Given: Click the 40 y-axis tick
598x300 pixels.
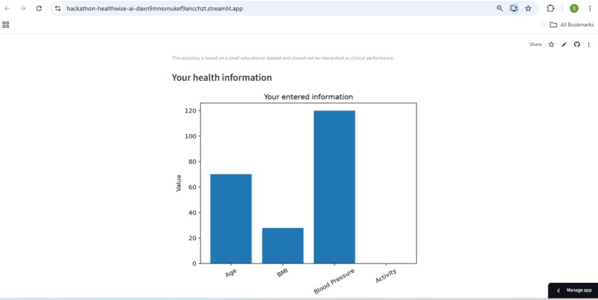Looking at the screenshot, I should tap(193, 213).
